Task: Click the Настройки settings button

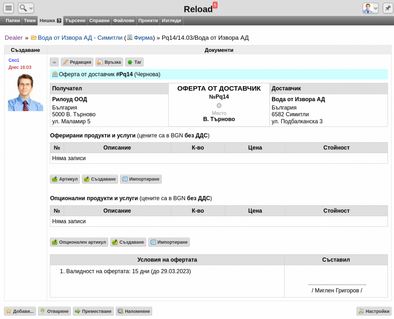Action: point(374,311)
